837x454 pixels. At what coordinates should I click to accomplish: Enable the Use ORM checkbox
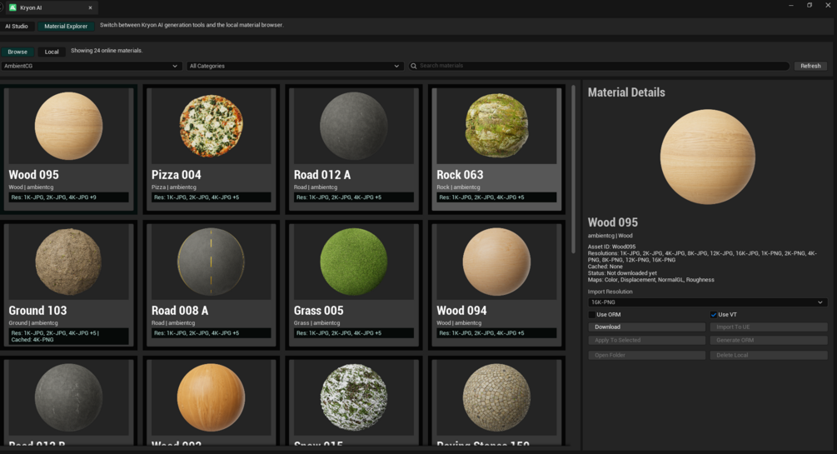point(591,315)
